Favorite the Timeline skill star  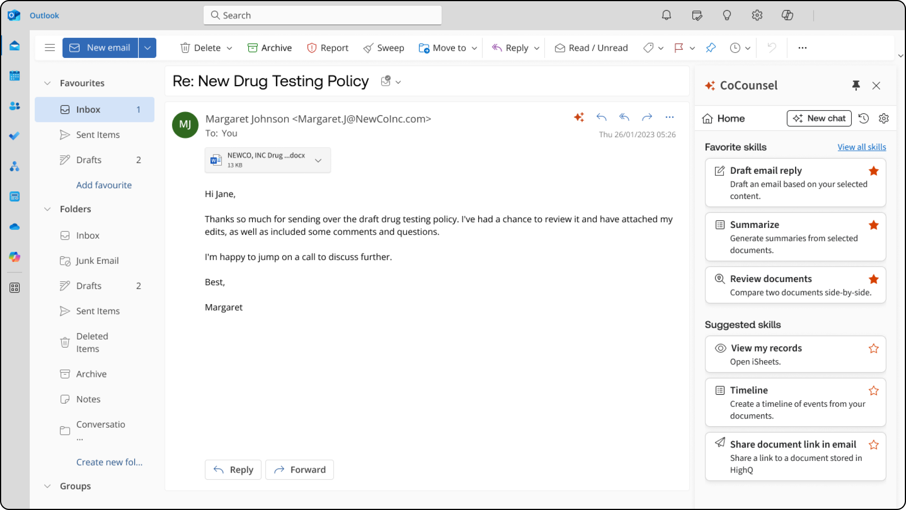[874, 391]
